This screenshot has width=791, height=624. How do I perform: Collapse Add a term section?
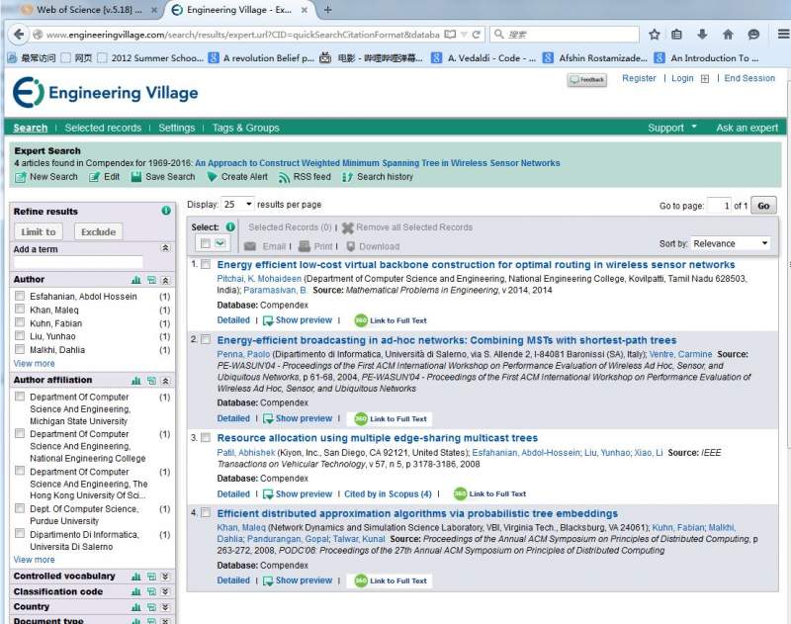coord(165,248)
